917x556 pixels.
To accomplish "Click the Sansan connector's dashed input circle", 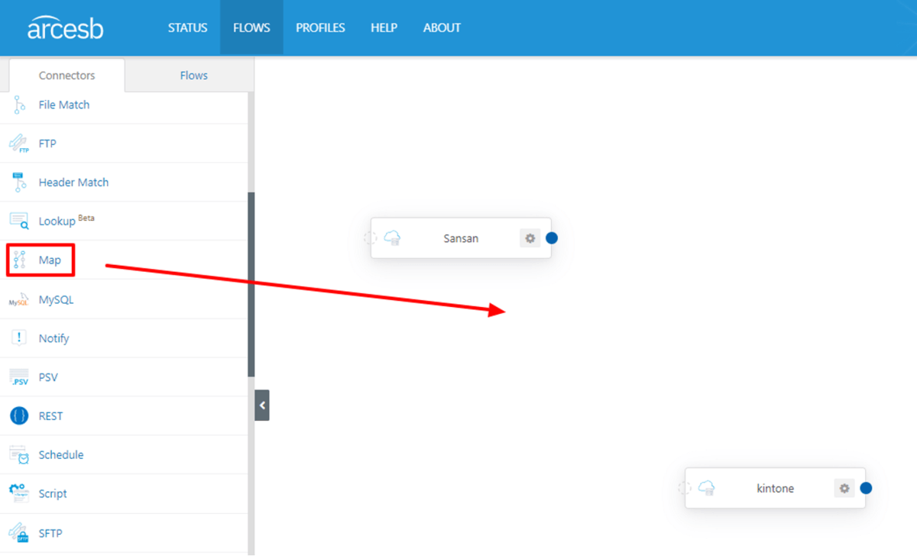I will pyautogui.click(x=370, y=238).
